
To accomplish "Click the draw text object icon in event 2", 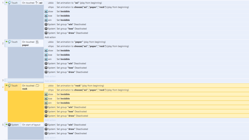I will point(46,50).
